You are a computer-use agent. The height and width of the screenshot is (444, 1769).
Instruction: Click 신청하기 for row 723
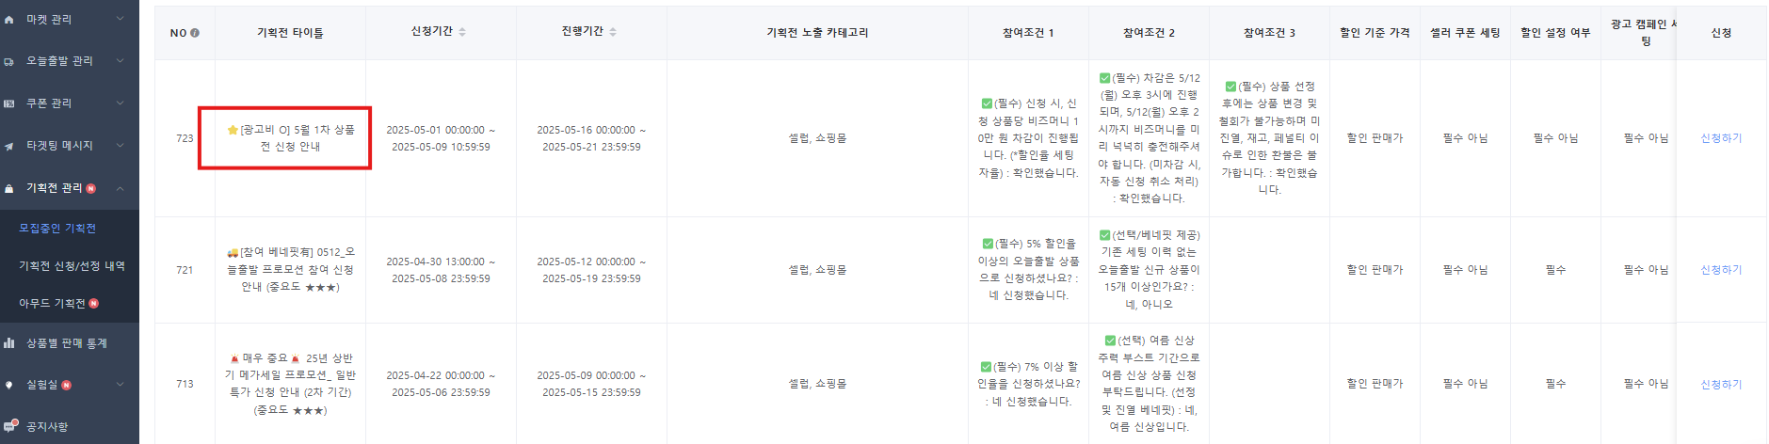pos(1721,138)
